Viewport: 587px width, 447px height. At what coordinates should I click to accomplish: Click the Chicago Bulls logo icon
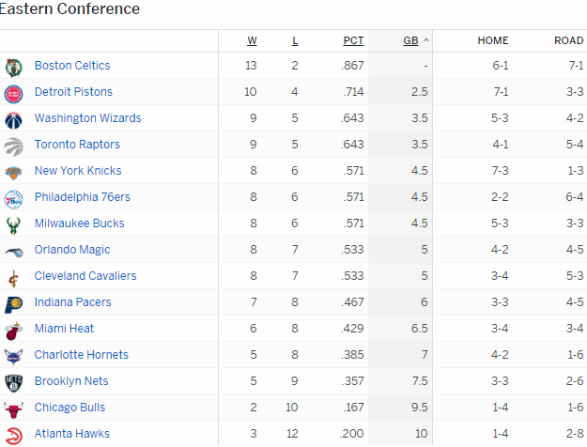click(13, 408)
